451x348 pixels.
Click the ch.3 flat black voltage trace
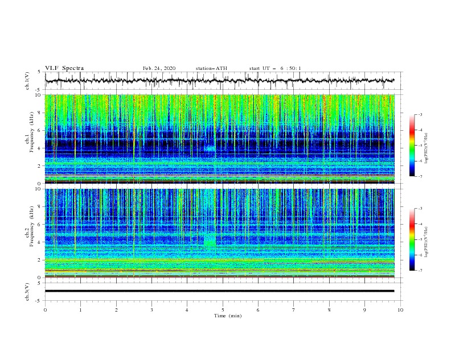(x=220, y=291)
